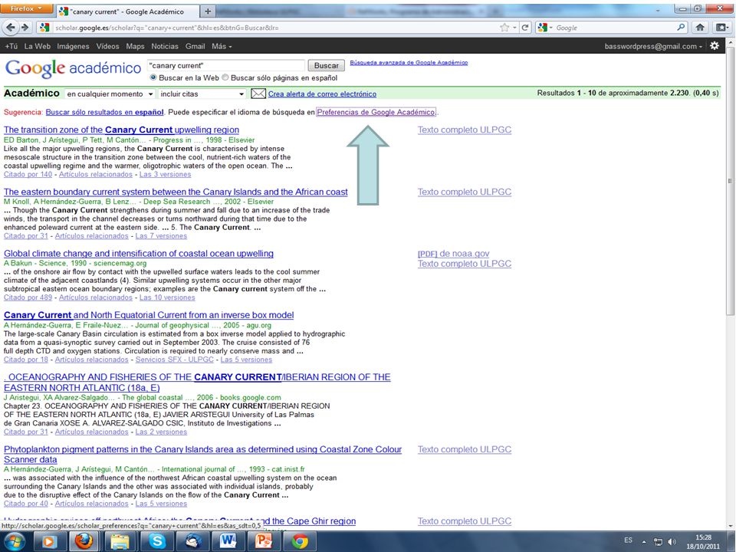Image resolution: width=736 pixels, height=552 pixels.
Task: Open 'Texto completo ULPGC' beside Phytoplankton result
Action: point(465,449)
